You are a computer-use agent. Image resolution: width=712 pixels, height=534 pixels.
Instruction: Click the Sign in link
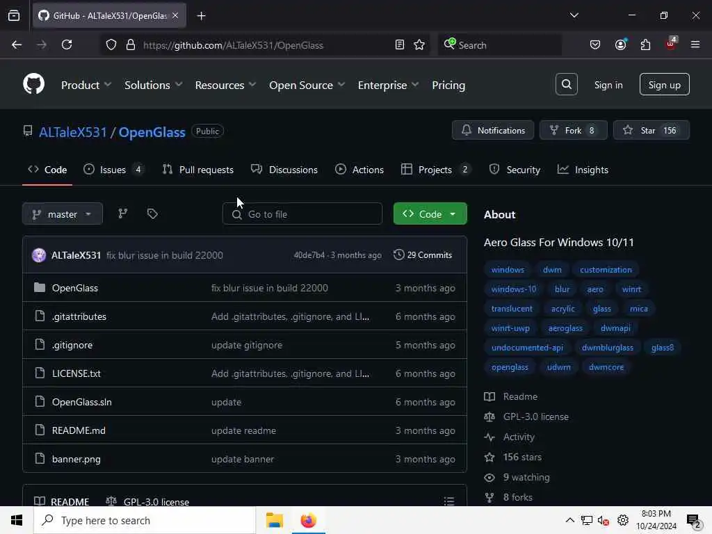pos(608,85)
